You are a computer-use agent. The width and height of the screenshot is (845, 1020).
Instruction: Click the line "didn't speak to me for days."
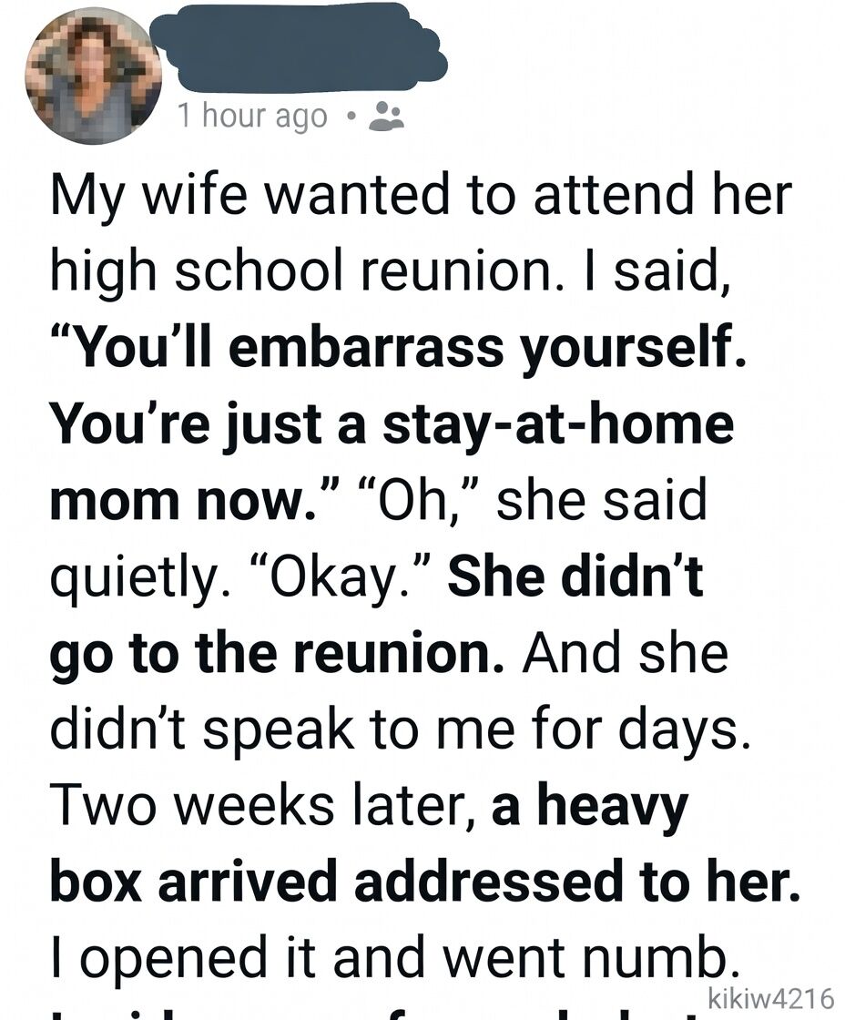(401, 730)
